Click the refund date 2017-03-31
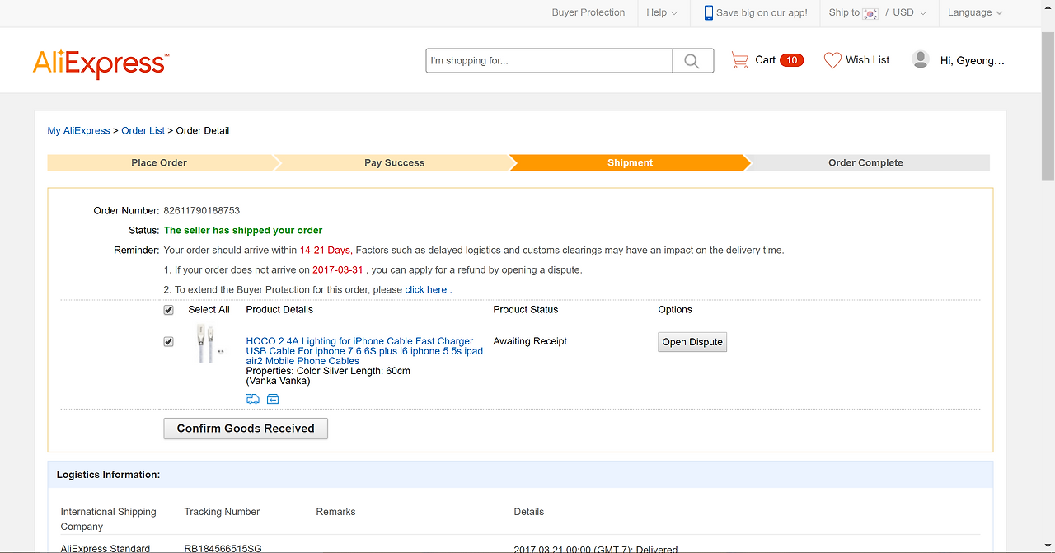The width and height of the screenshot is (1055, 553). [x=337, y=270]
